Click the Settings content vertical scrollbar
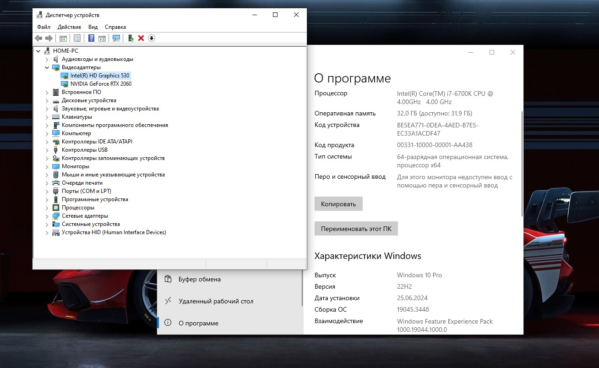Image resolution: width=599 pixels, height=368 pixels. coord(522,163)
